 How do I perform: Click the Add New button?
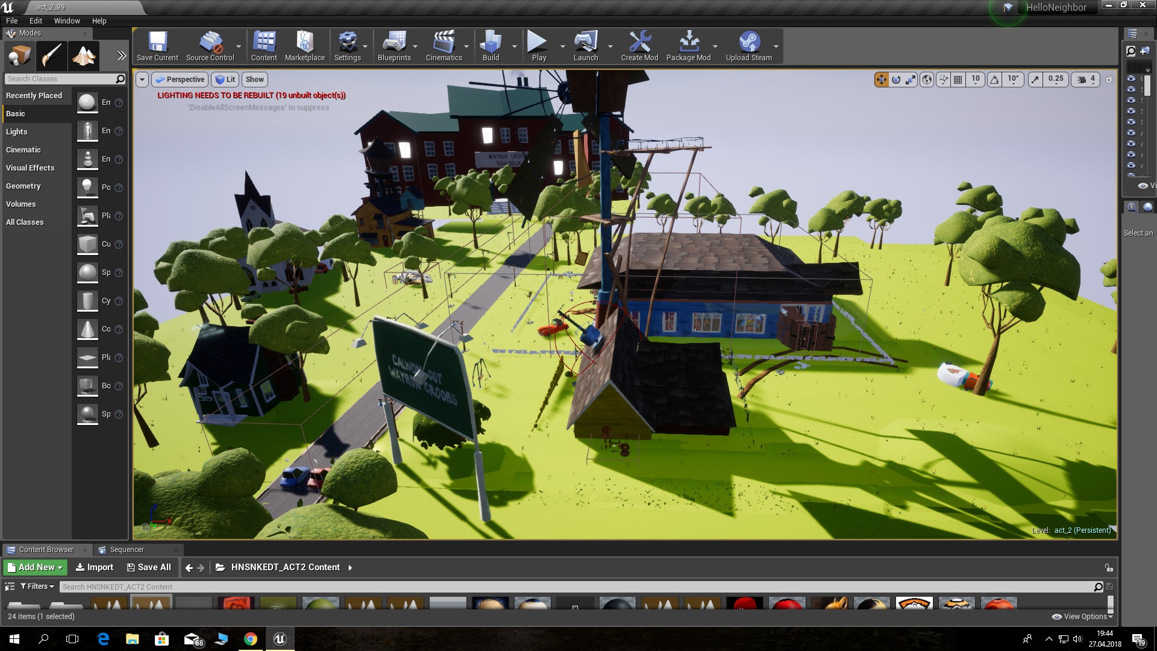pos(36,567)
